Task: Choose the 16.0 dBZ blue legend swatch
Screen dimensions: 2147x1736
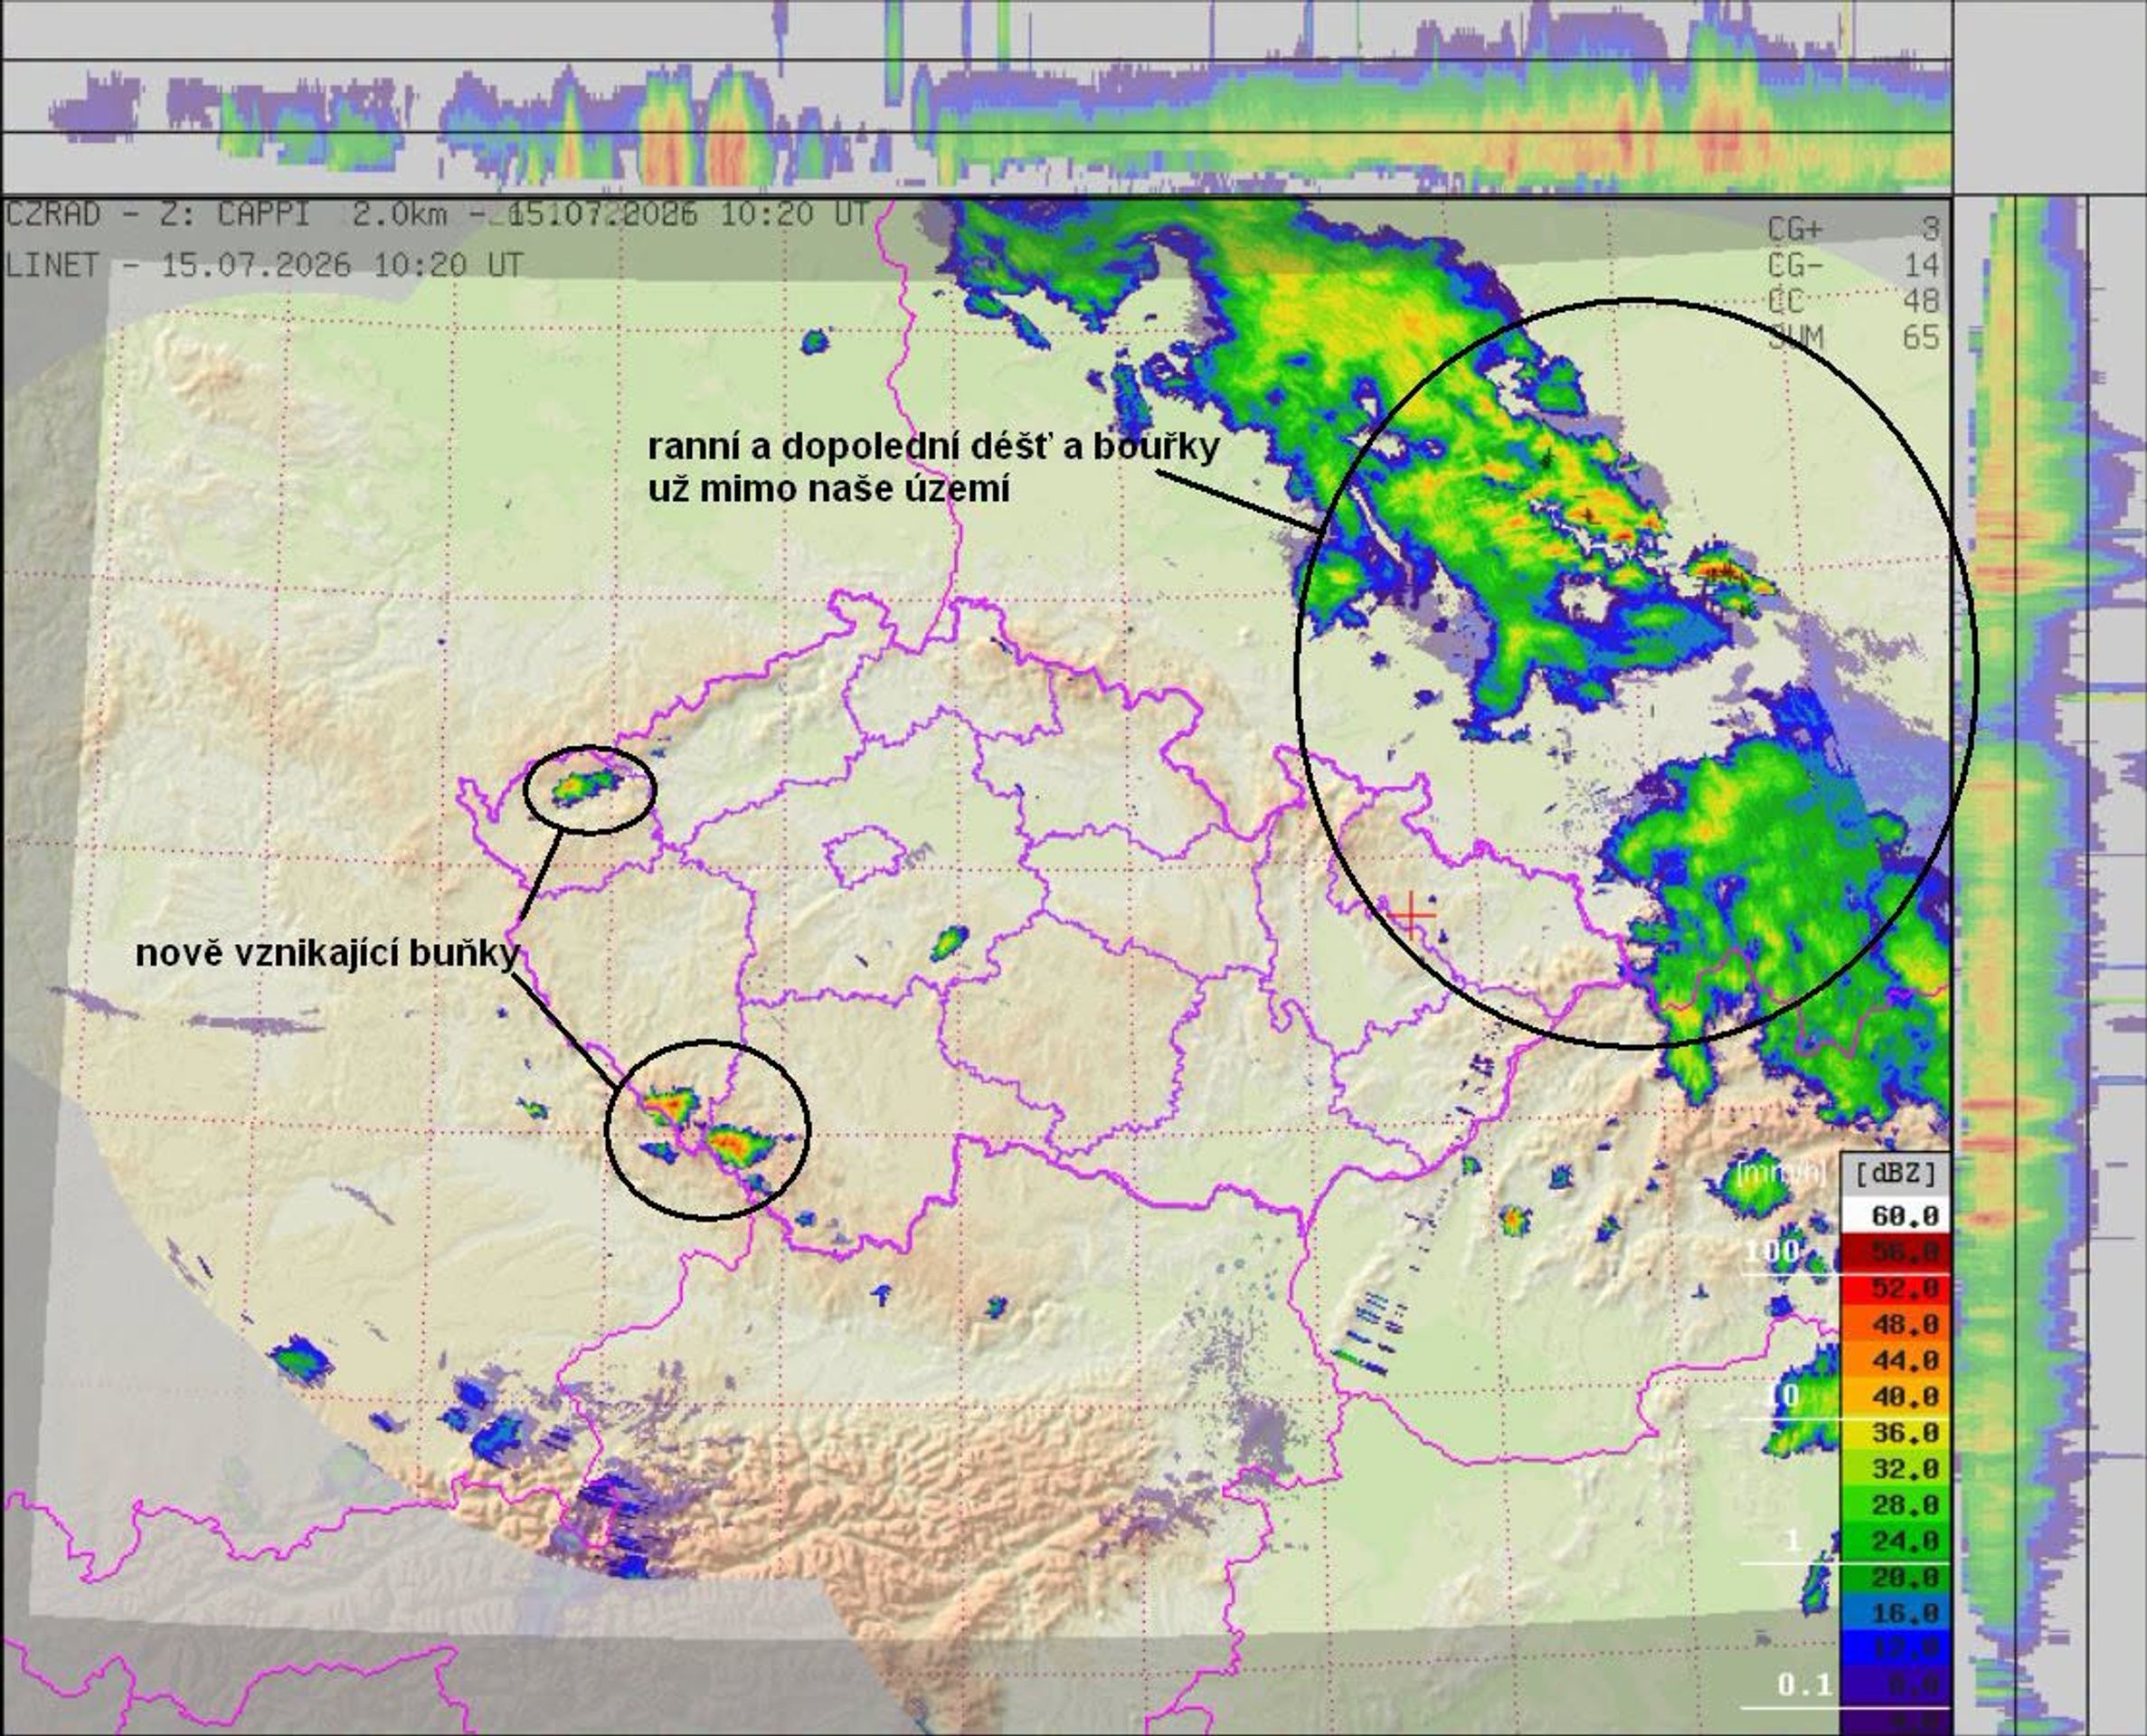Action: pos(1895,1612)
